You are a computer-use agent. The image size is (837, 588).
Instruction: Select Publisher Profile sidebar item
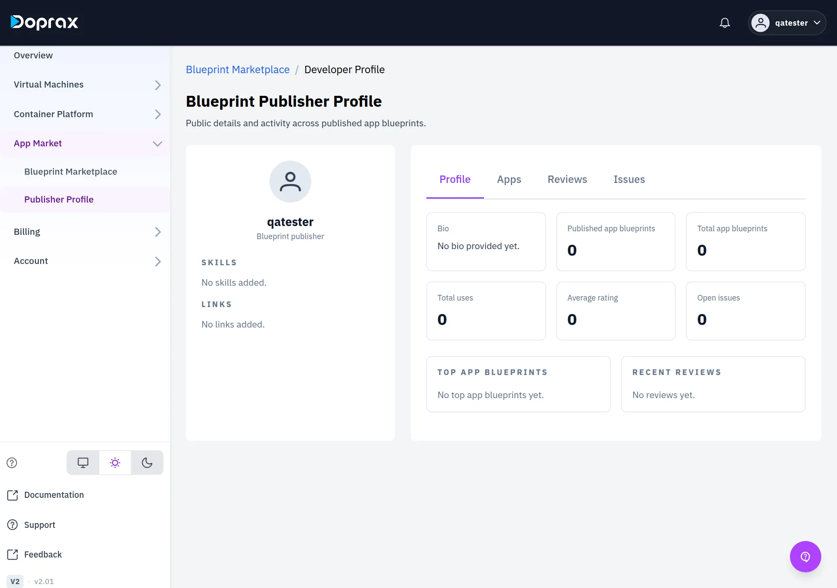tap(85, 199)
